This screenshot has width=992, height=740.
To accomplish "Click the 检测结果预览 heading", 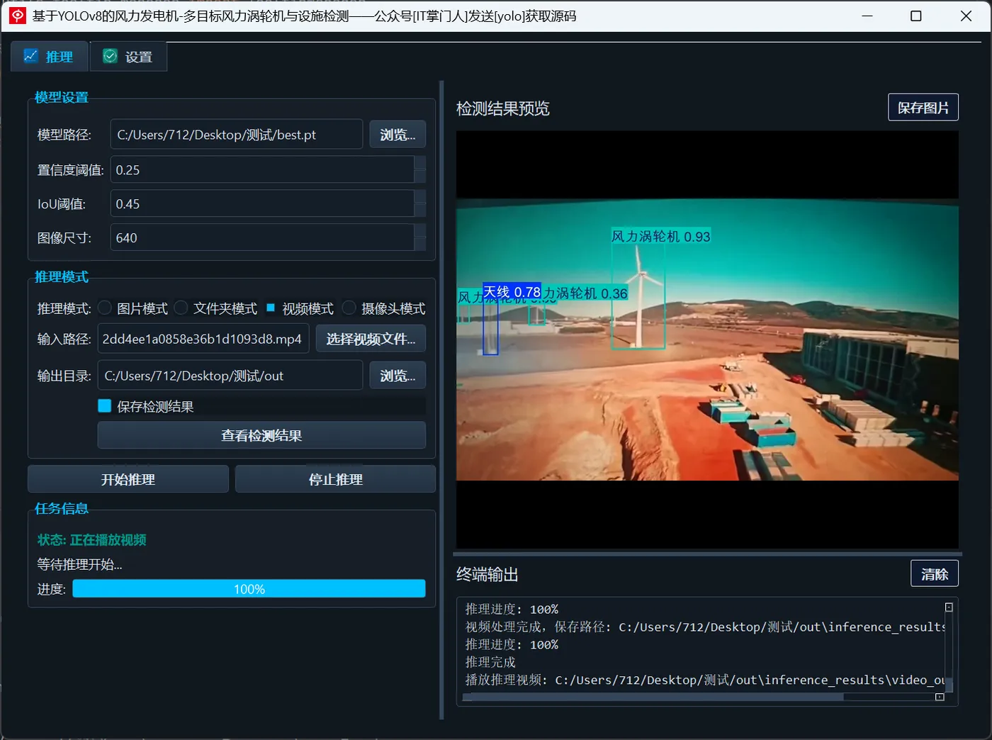I will (503, 108).
